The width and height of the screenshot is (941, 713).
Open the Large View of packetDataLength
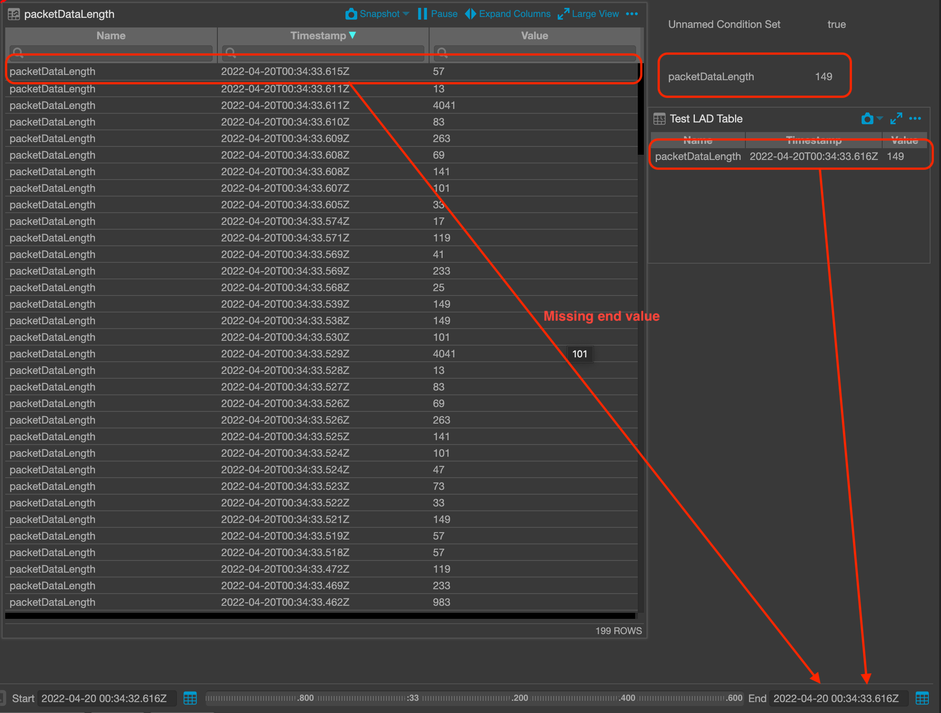[x=588, y=14]
